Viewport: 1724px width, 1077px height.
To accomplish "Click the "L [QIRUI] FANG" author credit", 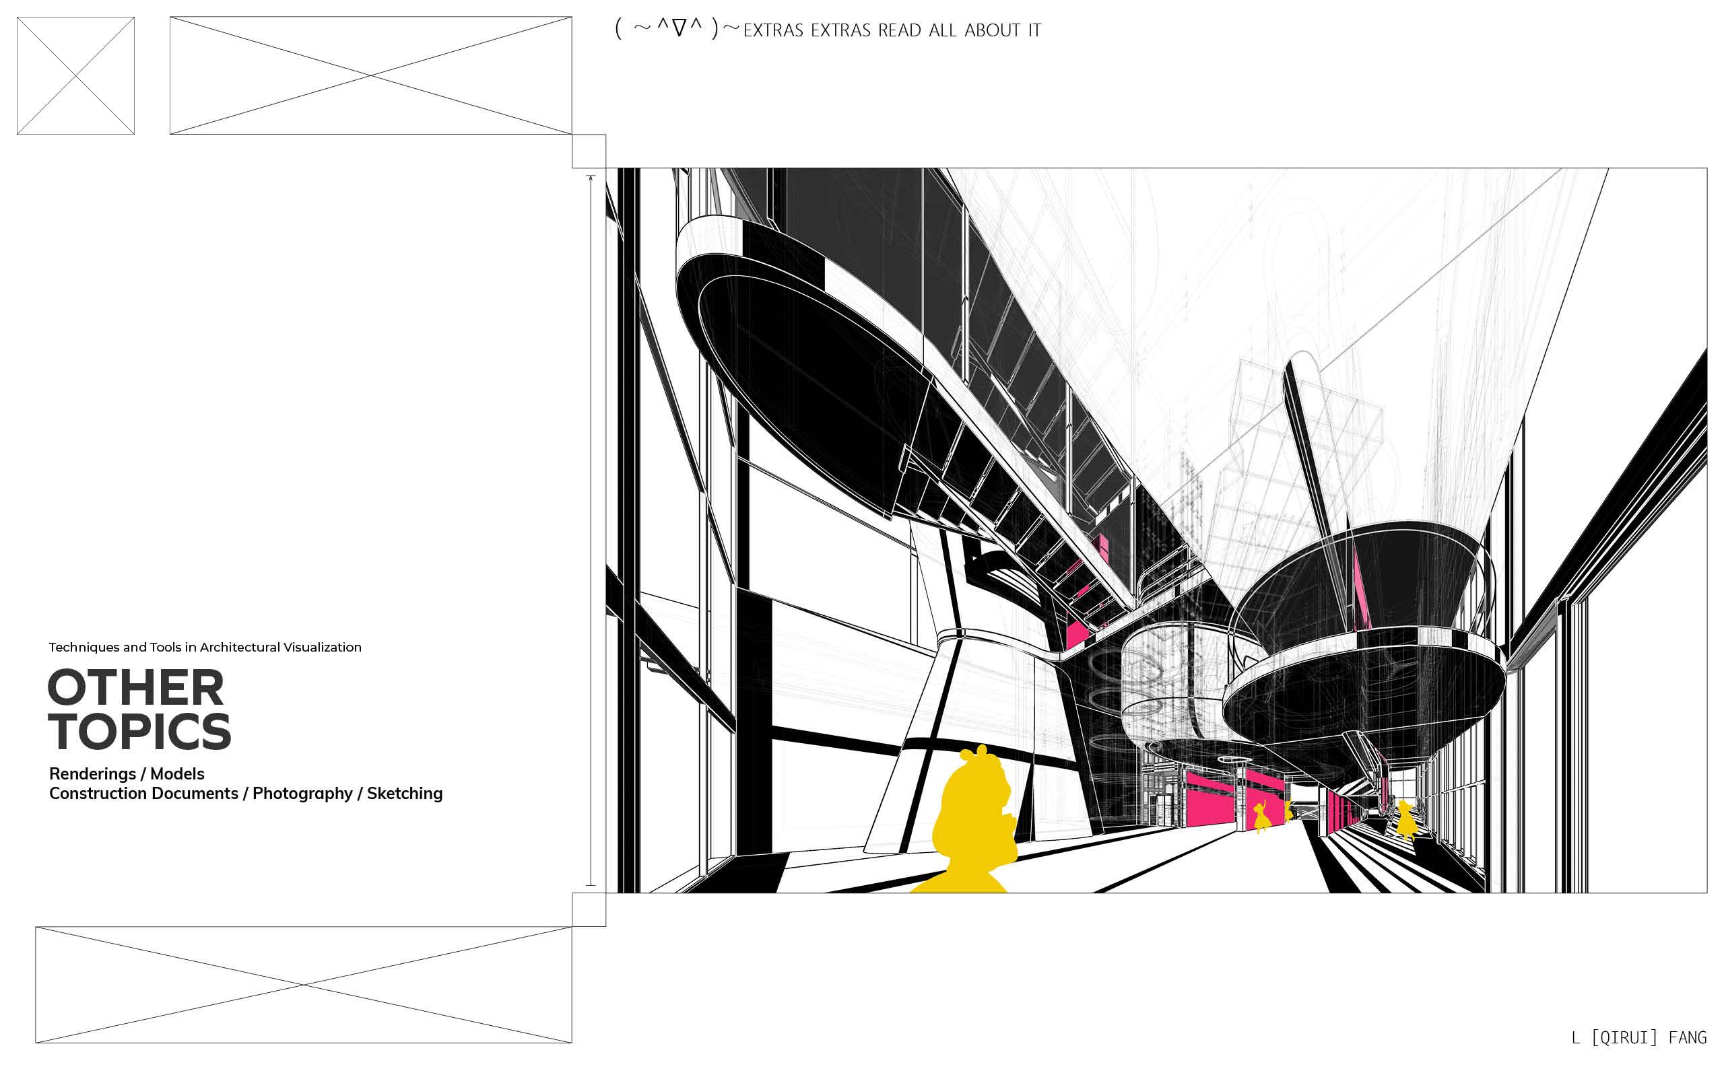I will click(1638, 1037).
